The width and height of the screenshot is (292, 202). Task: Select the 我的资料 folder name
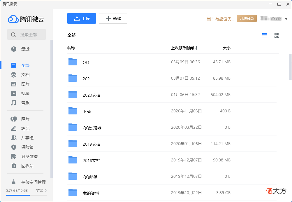coord(91,193)
